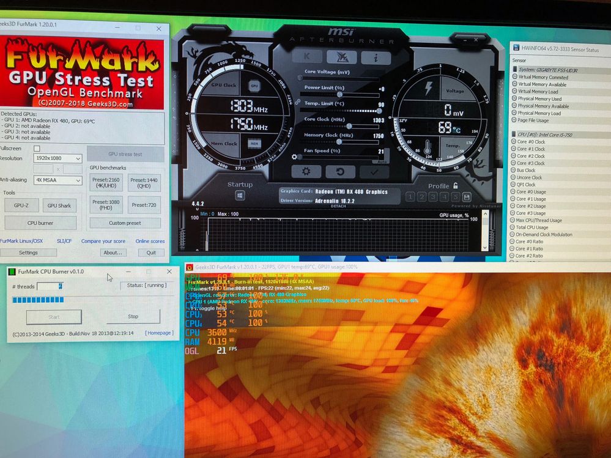Click the graph scrollbar up arrow in Afterburner
This screenshot has width=611, height=458.
coord(485,213)
